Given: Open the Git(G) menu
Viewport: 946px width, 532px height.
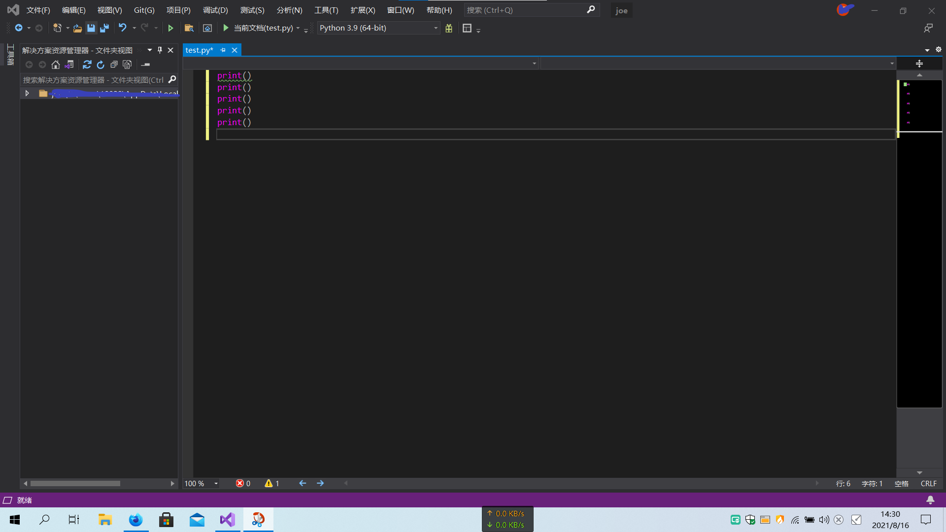Looking at the screenshot, I should (x=144, y=10).
